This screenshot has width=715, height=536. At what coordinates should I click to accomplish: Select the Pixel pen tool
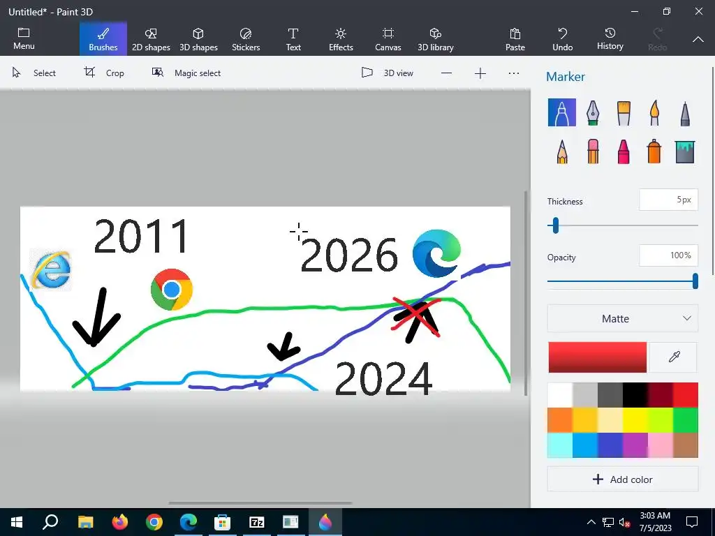click(685, 113)
